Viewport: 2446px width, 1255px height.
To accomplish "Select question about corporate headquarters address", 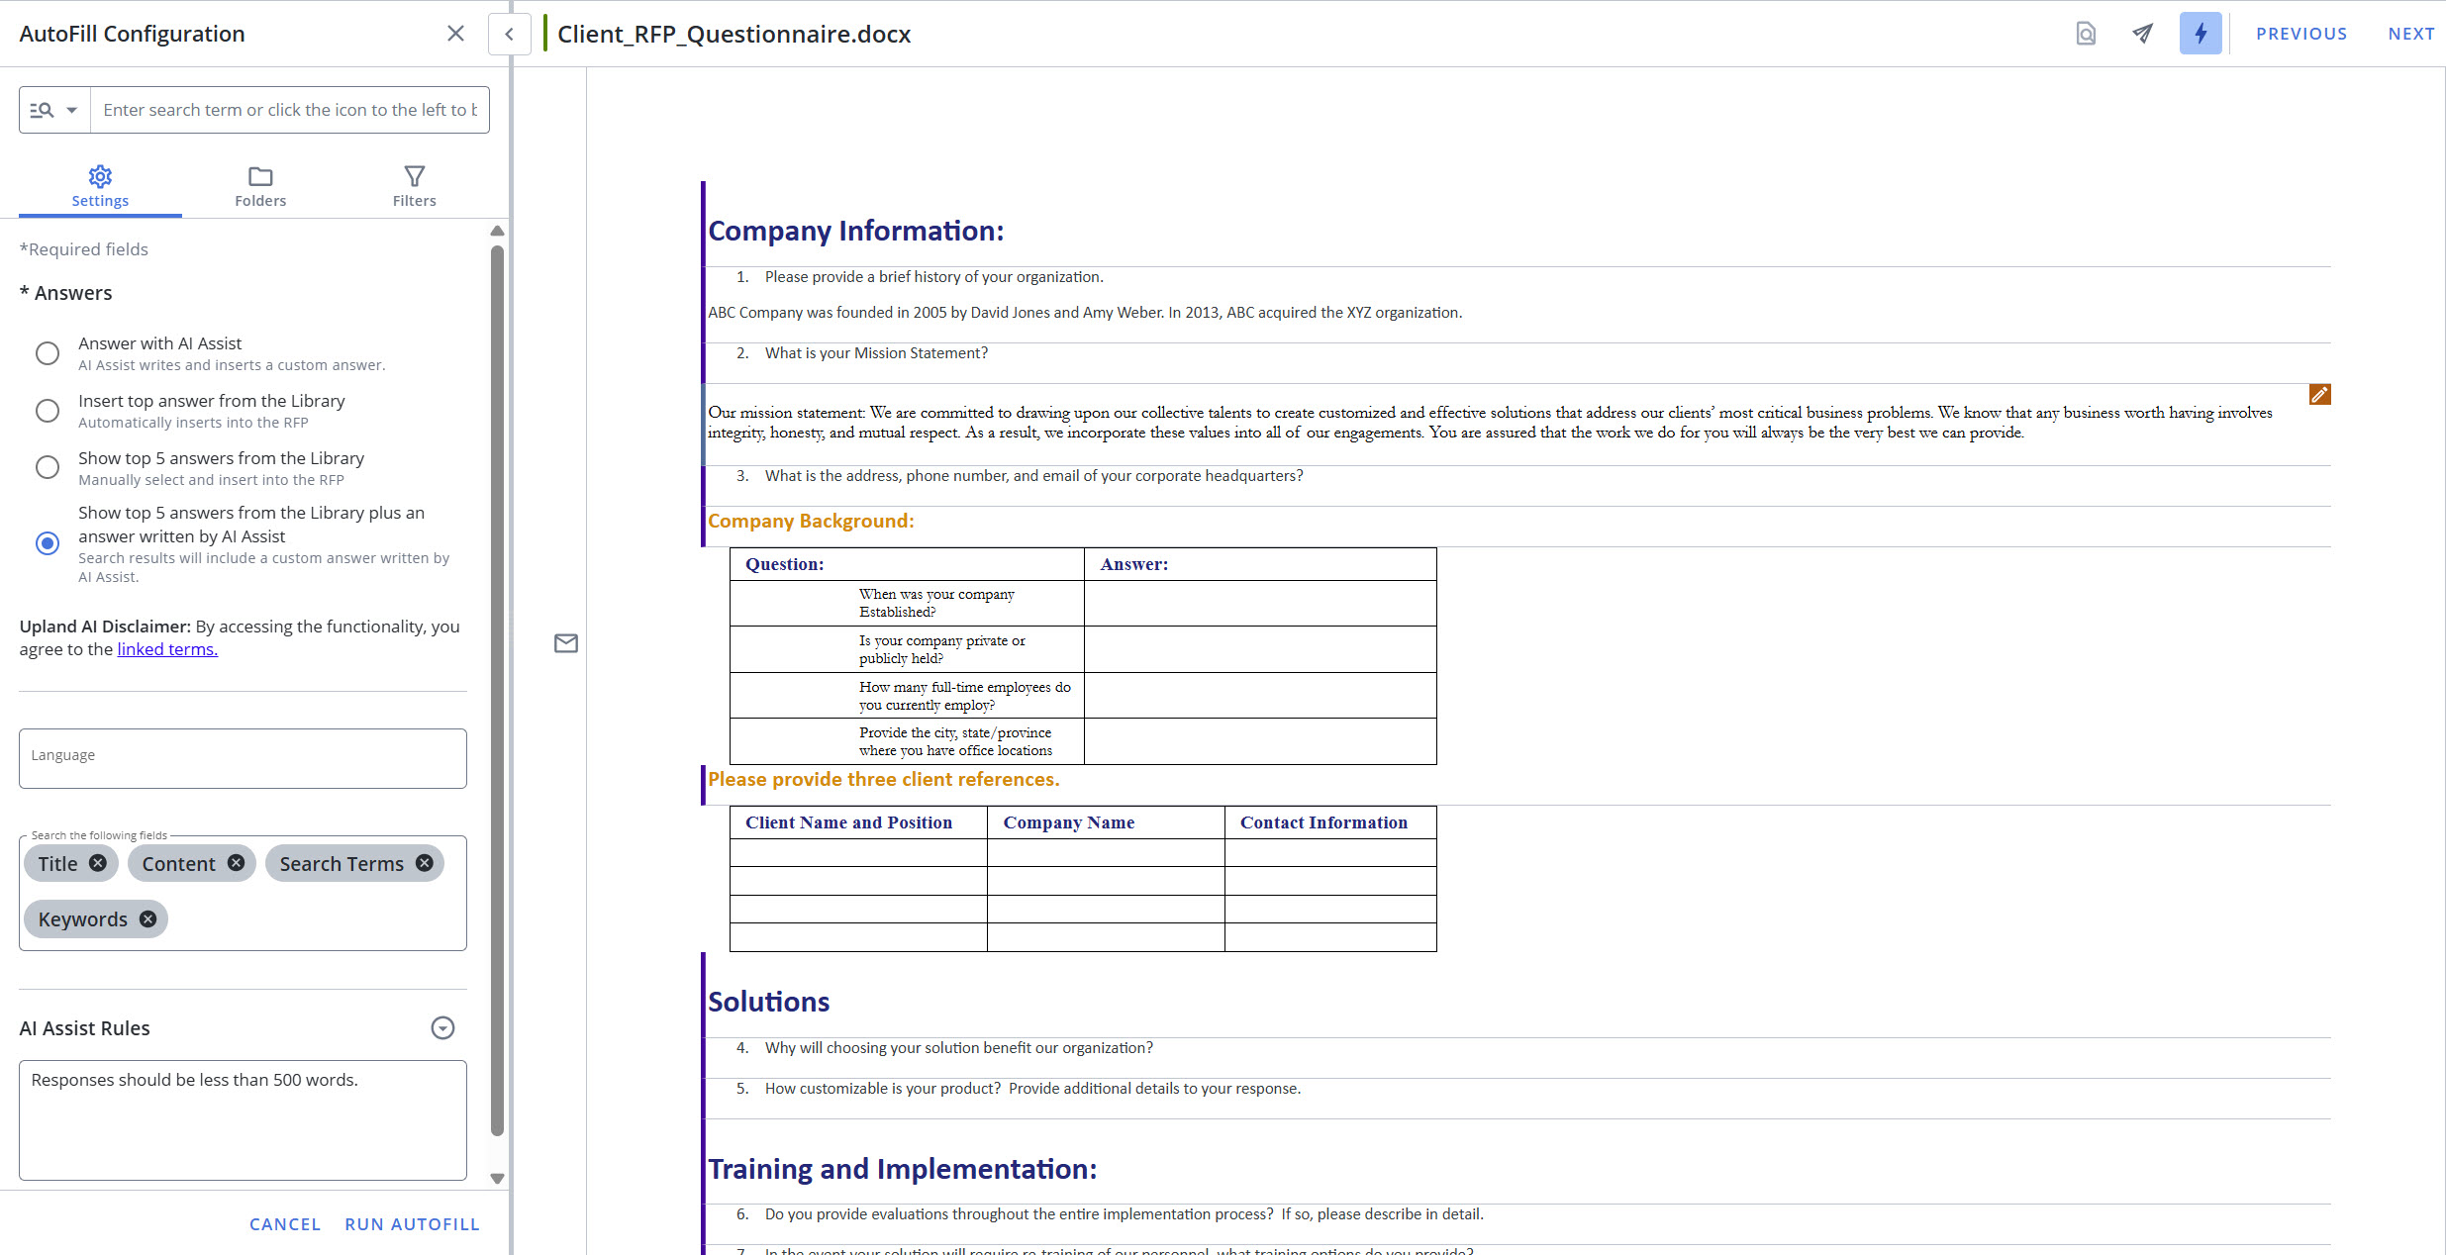I will click(1033, 476).
